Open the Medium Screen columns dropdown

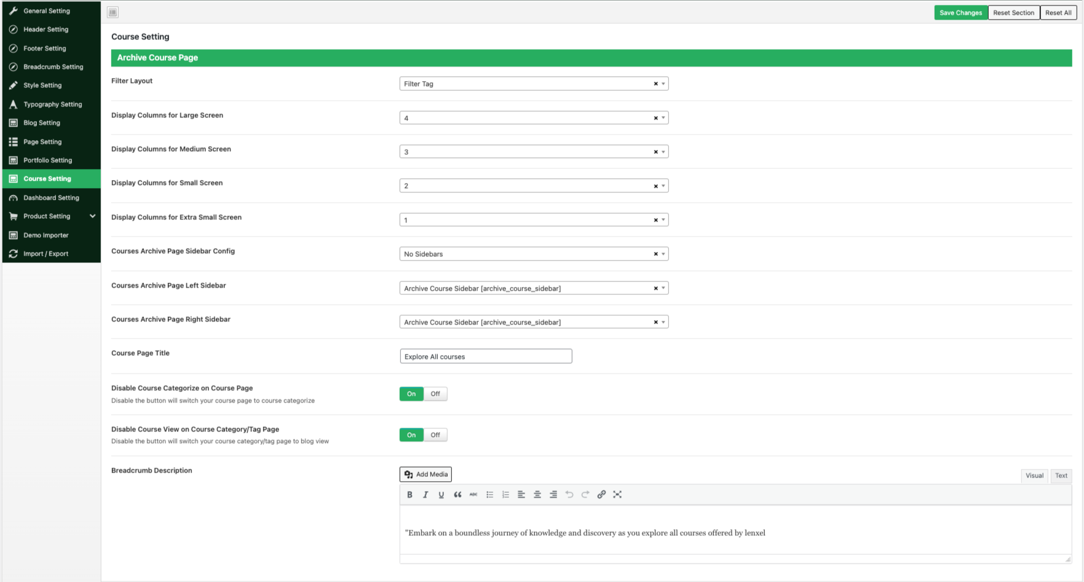534,152
